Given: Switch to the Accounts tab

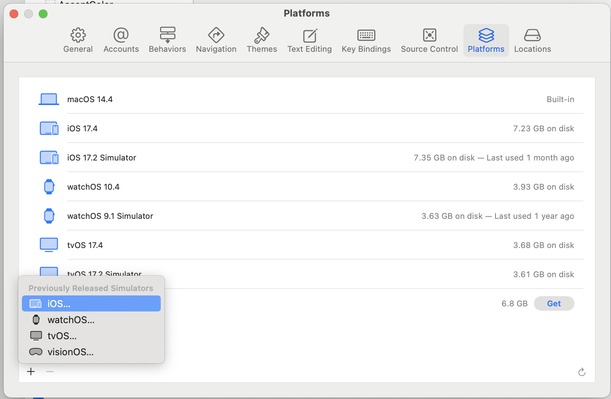Looking at the screenshot, I should (x=121, y=40).
